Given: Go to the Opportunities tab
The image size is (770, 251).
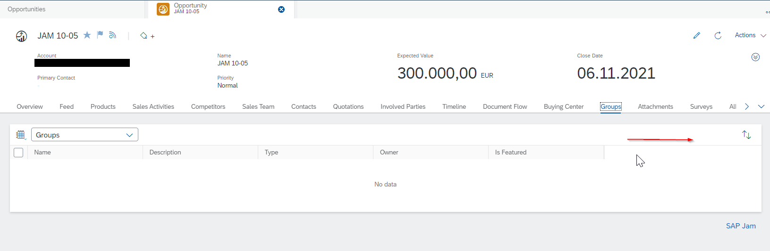Looking at the screenshot, I should point(26,9).
